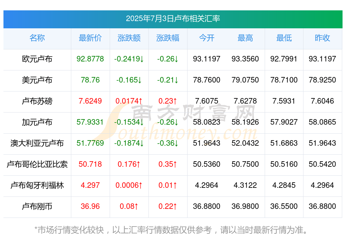Click change amount -0.1874↓

coord(129,143)
